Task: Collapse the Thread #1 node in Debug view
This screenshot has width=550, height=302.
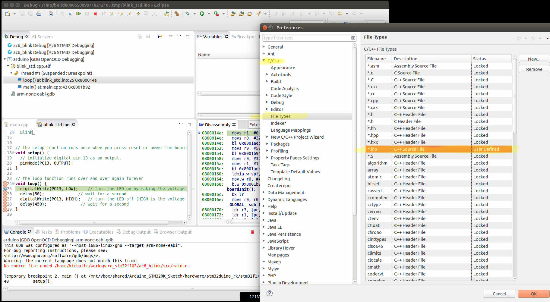Action: 11,73
